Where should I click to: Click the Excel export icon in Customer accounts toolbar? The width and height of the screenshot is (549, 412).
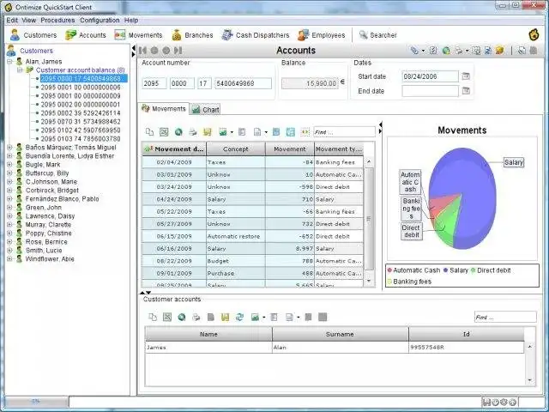167,317
